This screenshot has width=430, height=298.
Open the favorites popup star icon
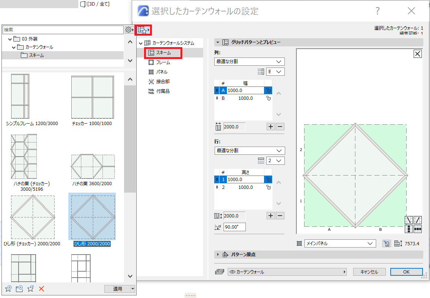(143, 30)
